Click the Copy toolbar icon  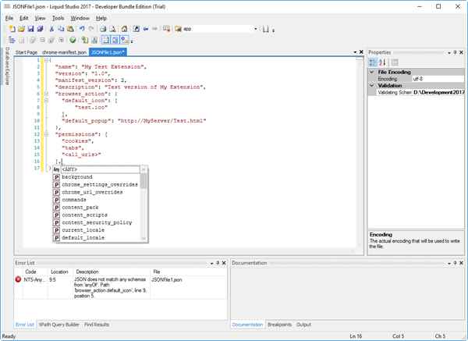coord(61,29)
